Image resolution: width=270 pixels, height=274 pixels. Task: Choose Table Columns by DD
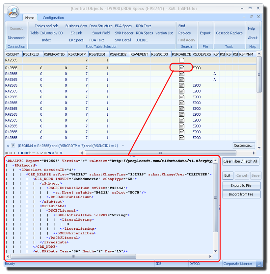[46, 33]
